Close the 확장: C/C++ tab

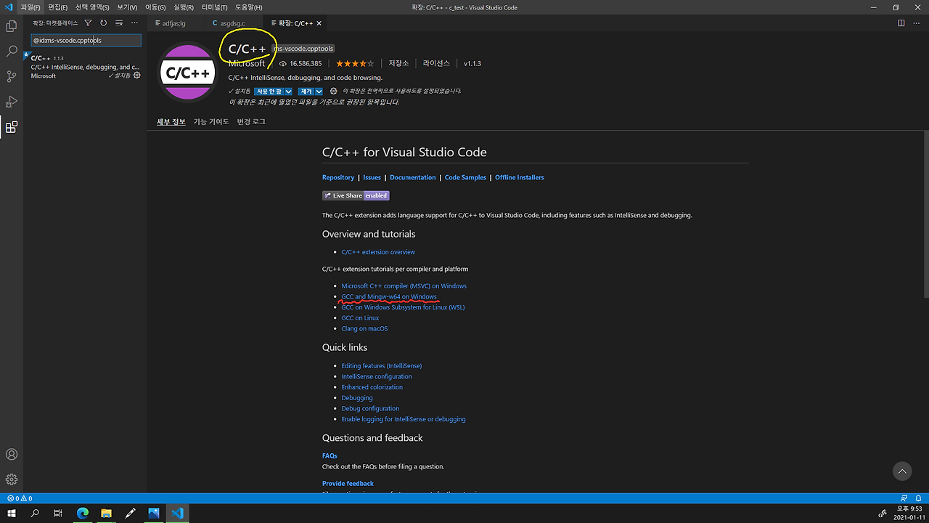[319, 23]
